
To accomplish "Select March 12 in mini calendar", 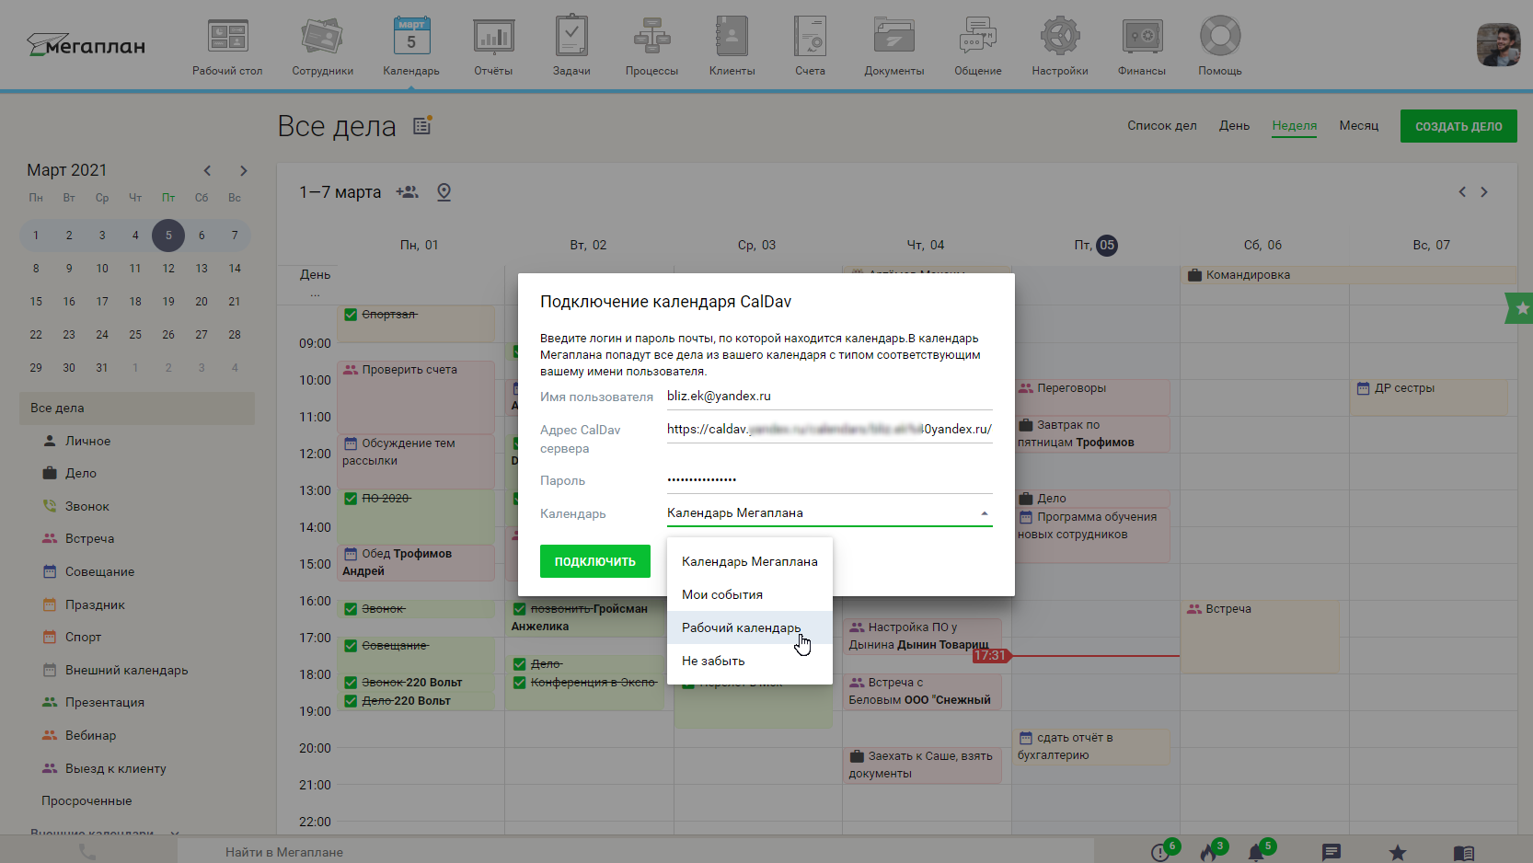I will click(x=168, y=269).
